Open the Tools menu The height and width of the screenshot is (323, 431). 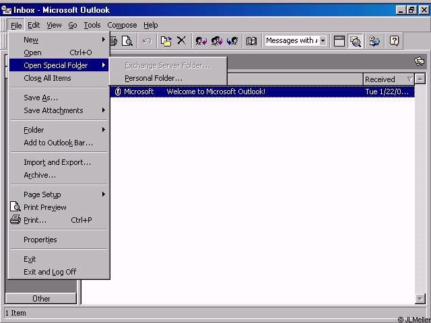tap(92, 26)
